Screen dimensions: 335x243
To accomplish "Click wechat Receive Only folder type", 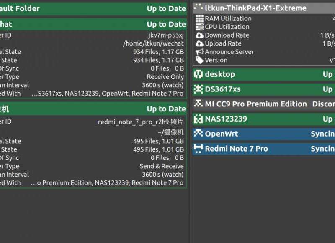I will [165, 77].
